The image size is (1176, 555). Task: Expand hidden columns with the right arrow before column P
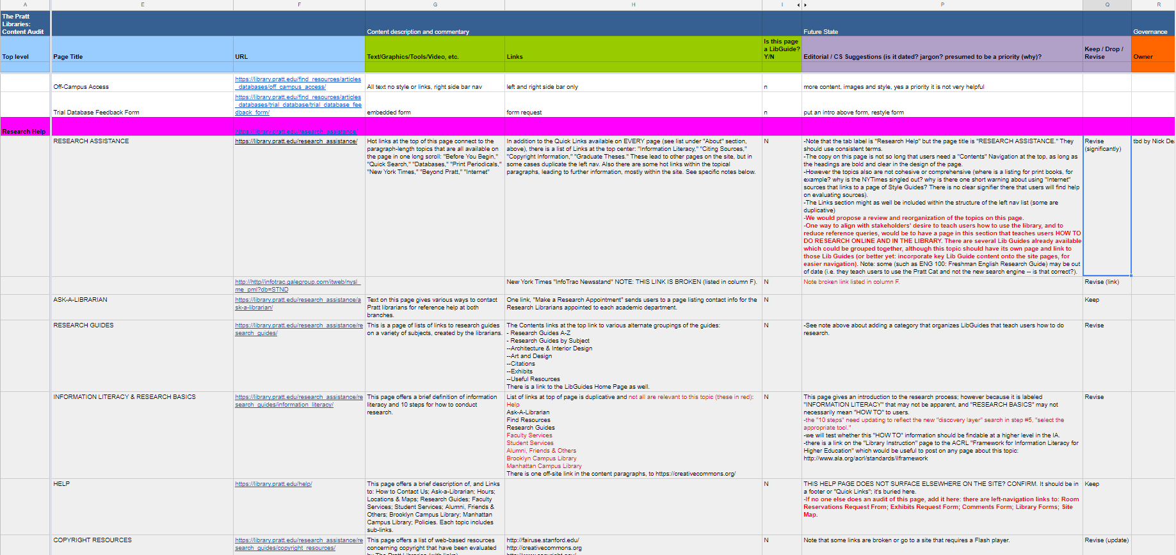tap(805, 4)
